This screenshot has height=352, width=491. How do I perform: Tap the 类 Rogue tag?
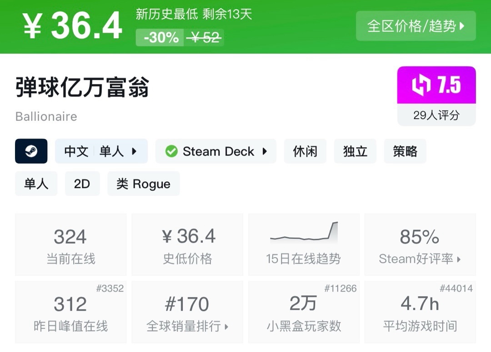tap(143, 184)
